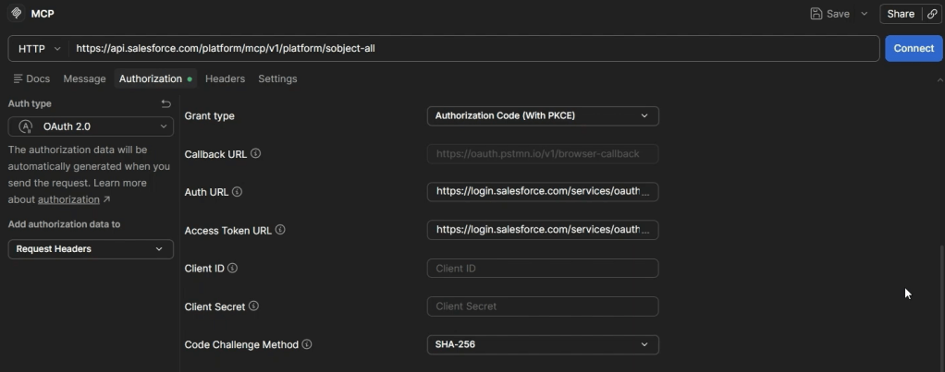This screenshot has height=372, width=945.
Task: Open the SHA-256 code challenge dropdown
Action: tap(543, 345)
